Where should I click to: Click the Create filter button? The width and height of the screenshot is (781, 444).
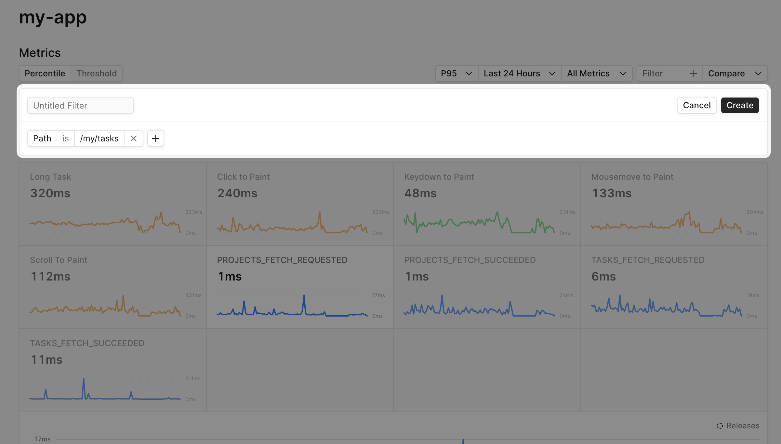(740, 105)
